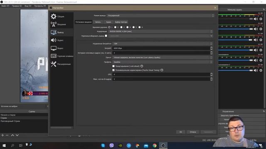The width and height of the screenshot is (266, 149).
Task: Click the help icon next to Psycho Visual Tuning
Action: [162, 70]
